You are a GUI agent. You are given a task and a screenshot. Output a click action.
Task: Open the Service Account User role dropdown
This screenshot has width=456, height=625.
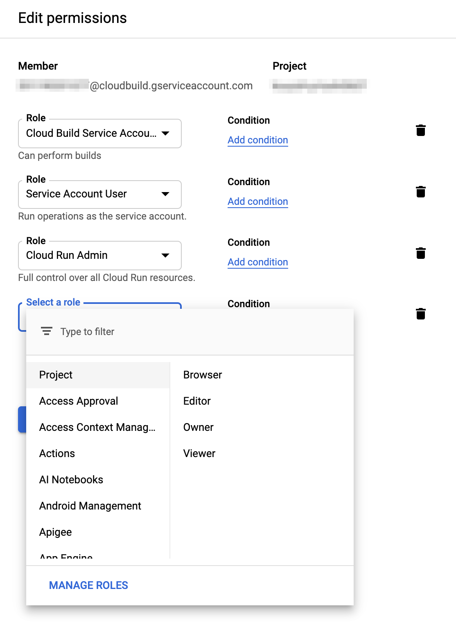click(x=100, y=194)
